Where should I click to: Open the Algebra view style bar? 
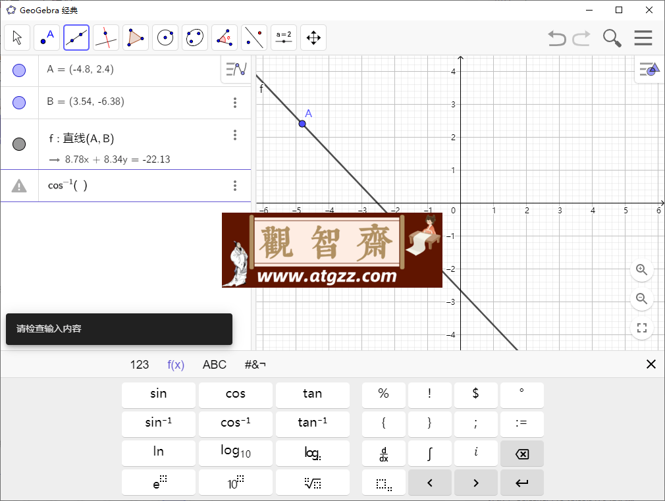click(x=236, y=68)
